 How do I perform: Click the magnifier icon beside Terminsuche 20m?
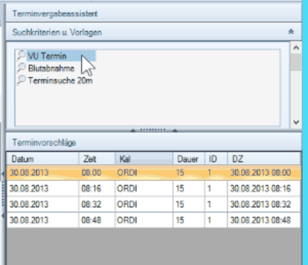click(22, 80)
